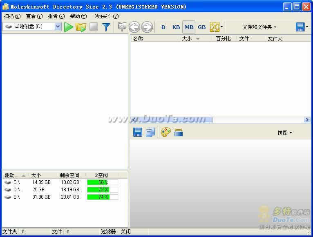
Task: Sort list by 百分比 column
Action: point(224,39)
